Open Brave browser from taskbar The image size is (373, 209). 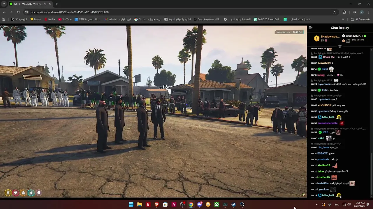(157, 204)
